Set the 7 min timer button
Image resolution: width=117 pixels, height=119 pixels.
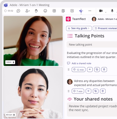point(78,91)
